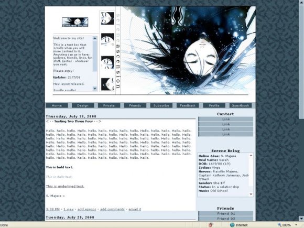Click the third Link under Contact

[226, 129]
